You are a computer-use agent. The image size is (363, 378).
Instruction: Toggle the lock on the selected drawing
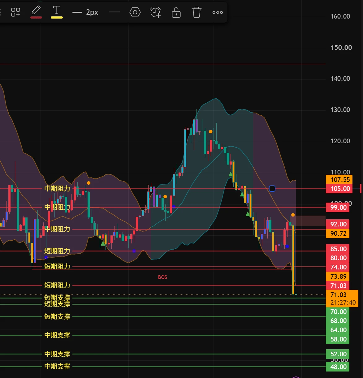(x=176, y=12)
